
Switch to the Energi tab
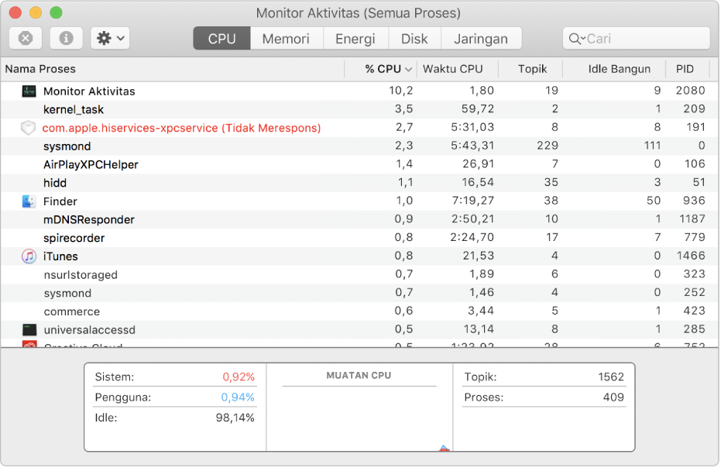click(x=355, y=38)
